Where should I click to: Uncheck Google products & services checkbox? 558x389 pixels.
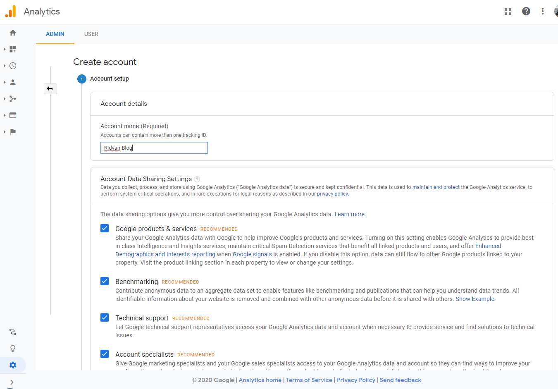point(105,228)
